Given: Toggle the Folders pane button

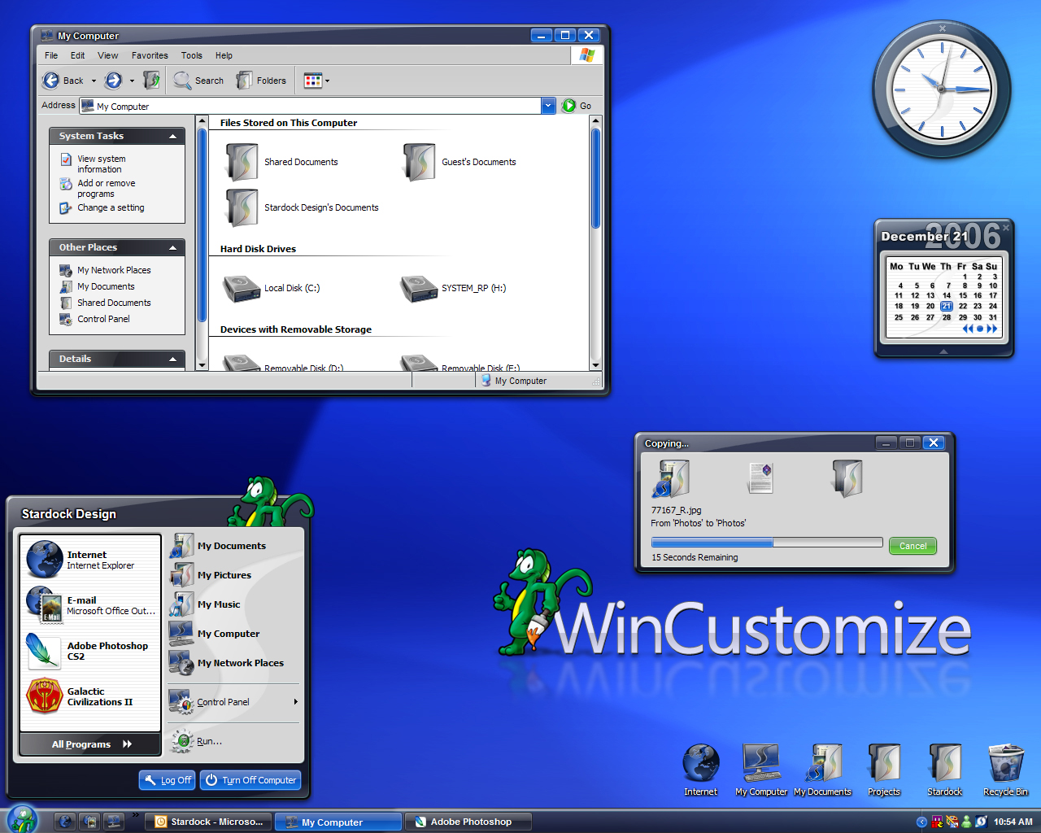Looking at the screenshot, I should point(261,81).
